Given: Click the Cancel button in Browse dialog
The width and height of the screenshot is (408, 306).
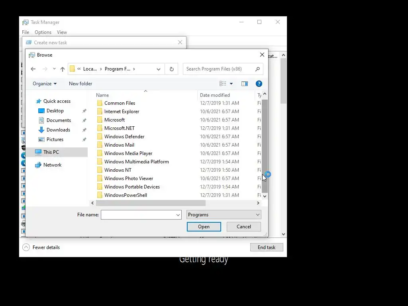Looking at the screenshot, I should coord(243,227).
